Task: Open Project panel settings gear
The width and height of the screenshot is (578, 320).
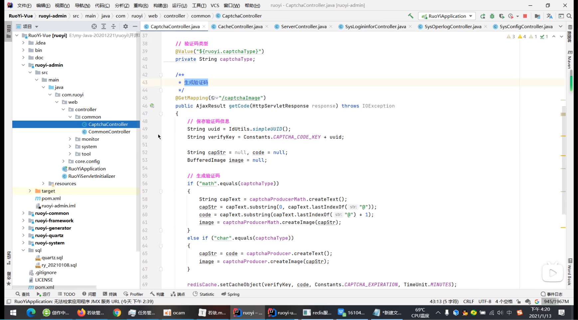Action: (x=125, y=26)
